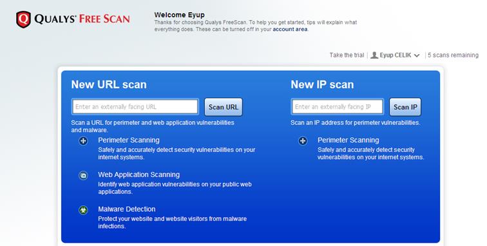Click the Qualys shield logo icon
The image size is (487, 246).
coord(24,19)
